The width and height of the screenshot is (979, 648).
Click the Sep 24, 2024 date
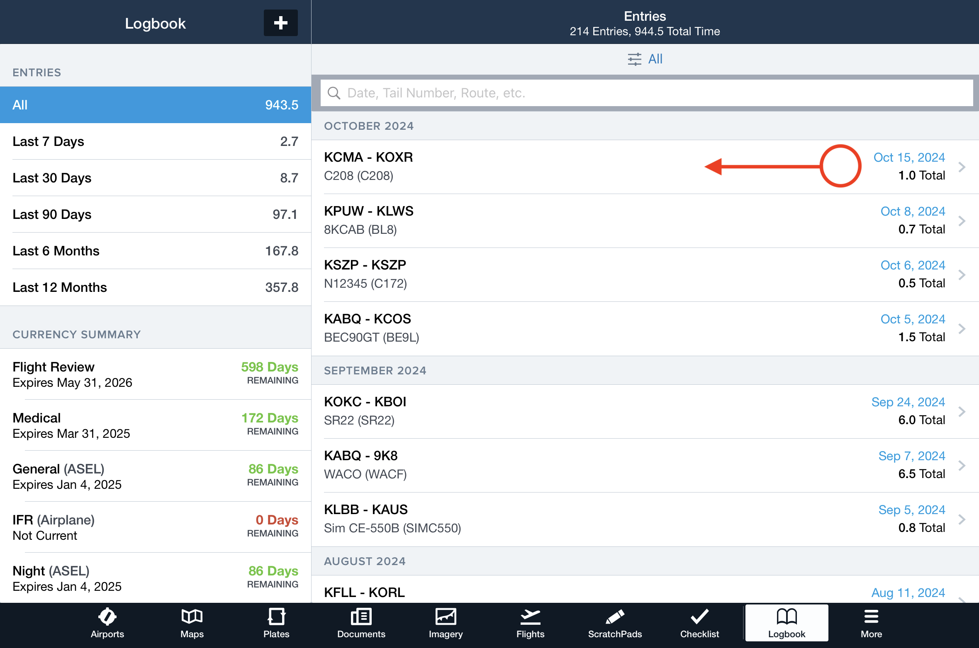tap(908, 402)
